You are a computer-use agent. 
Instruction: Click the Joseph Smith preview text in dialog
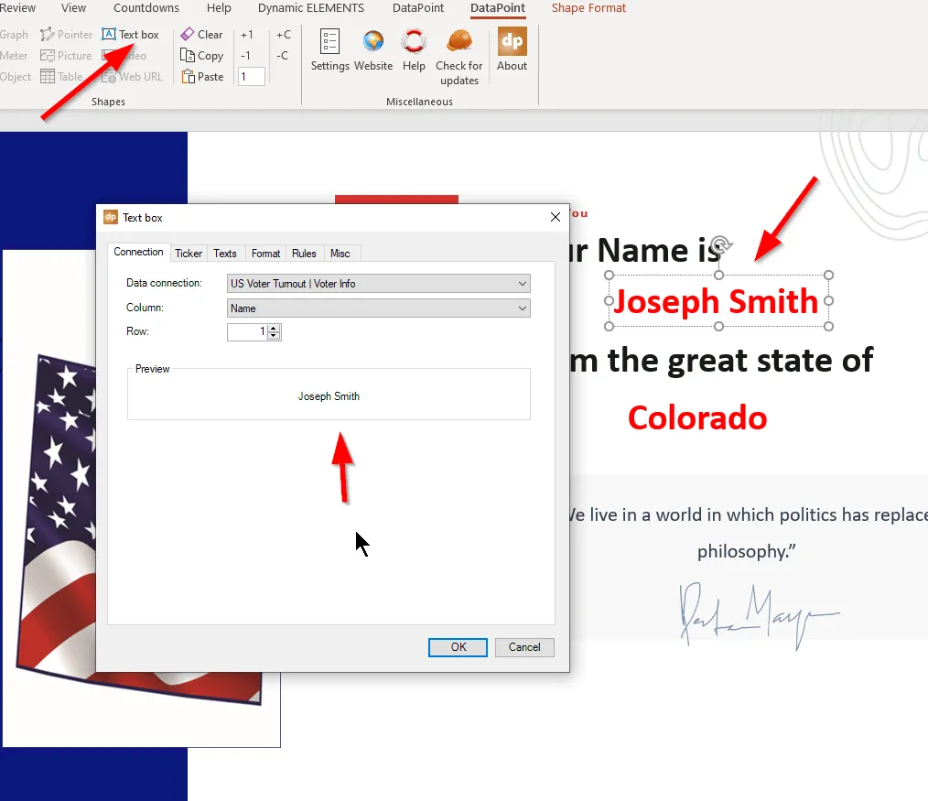pos(329,396)
